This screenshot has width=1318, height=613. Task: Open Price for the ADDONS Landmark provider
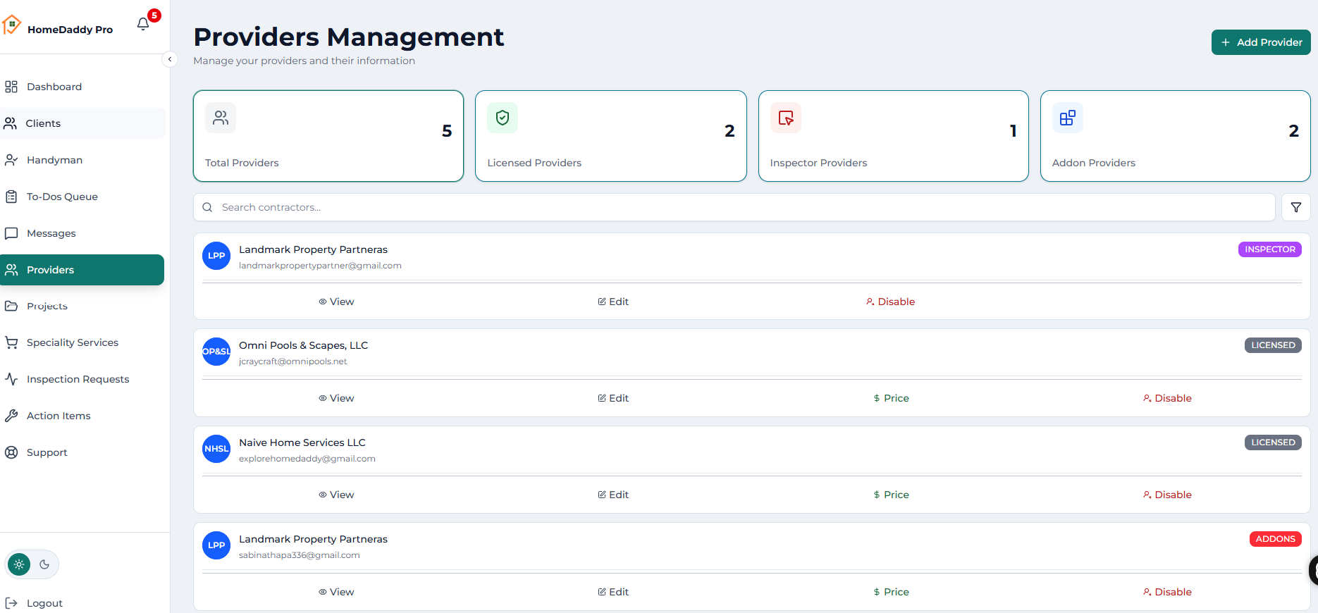tap(891, 592)
